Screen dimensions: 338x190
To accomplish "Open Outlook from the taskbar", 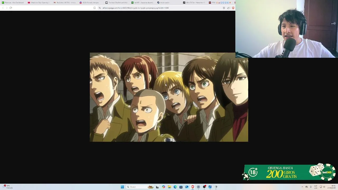I will coord(187,187).
